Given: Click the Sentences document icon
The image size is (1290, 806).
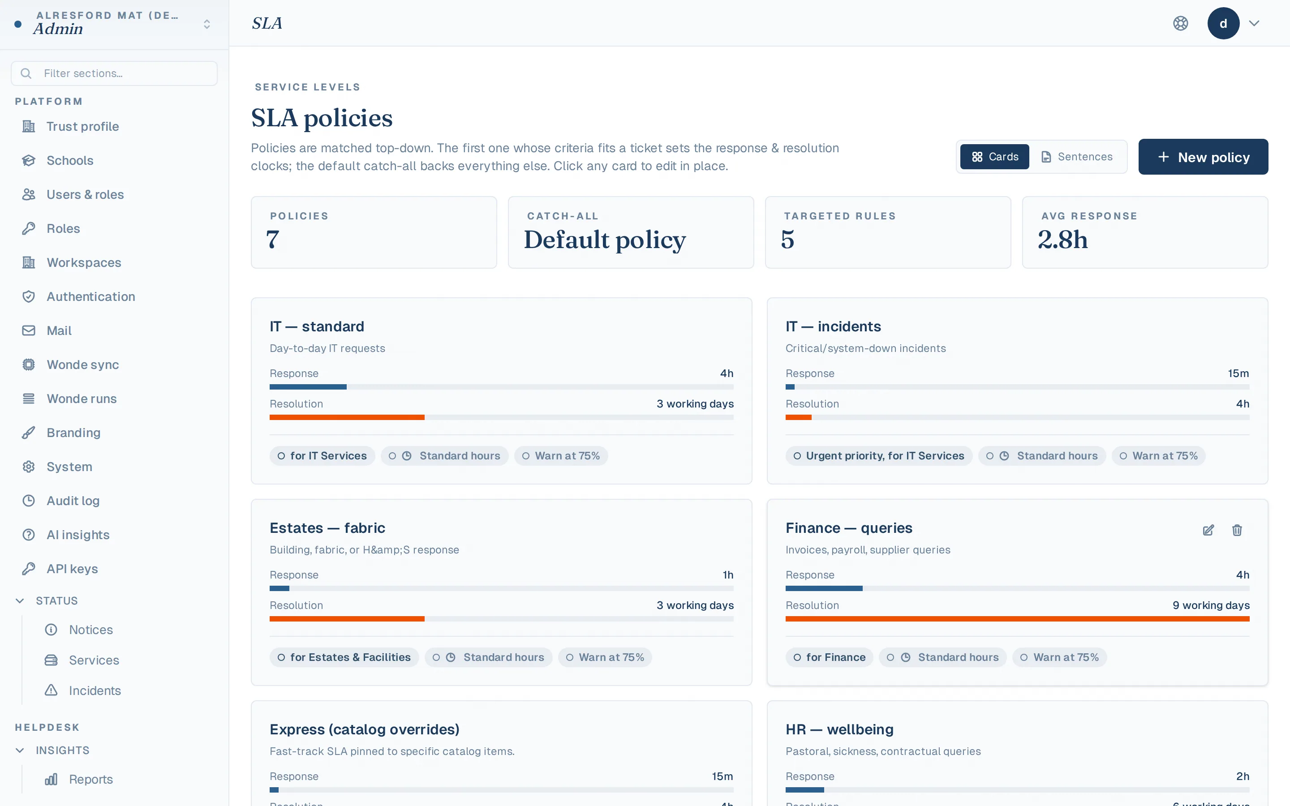Looking at the screenshot, I should point(1046,157).
